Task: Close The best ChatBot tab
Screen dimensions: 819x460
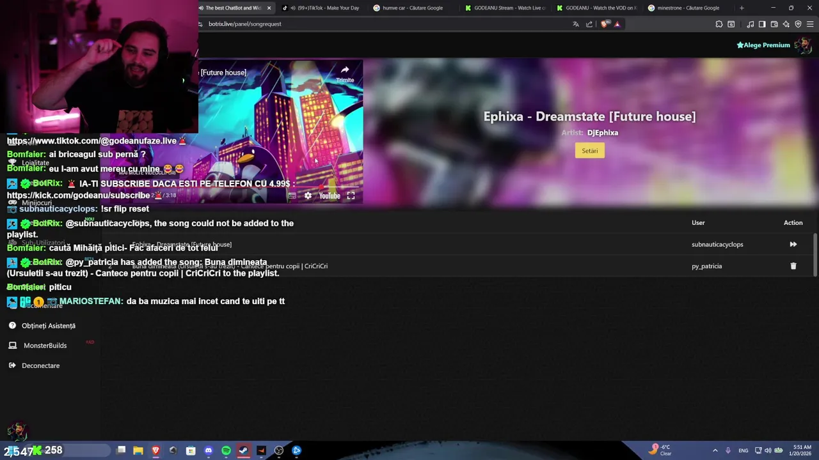Action: point(269,8)
